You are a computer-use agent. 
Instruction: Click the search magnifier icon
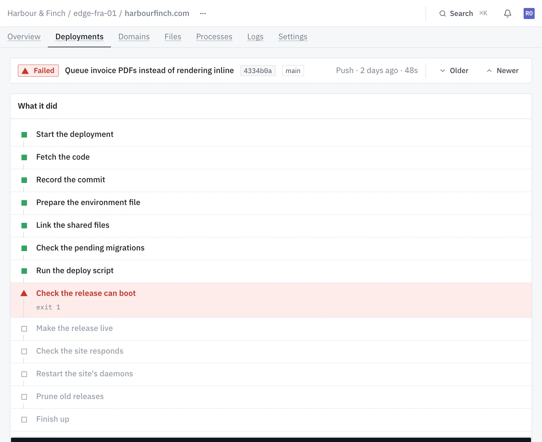point(442,14)
